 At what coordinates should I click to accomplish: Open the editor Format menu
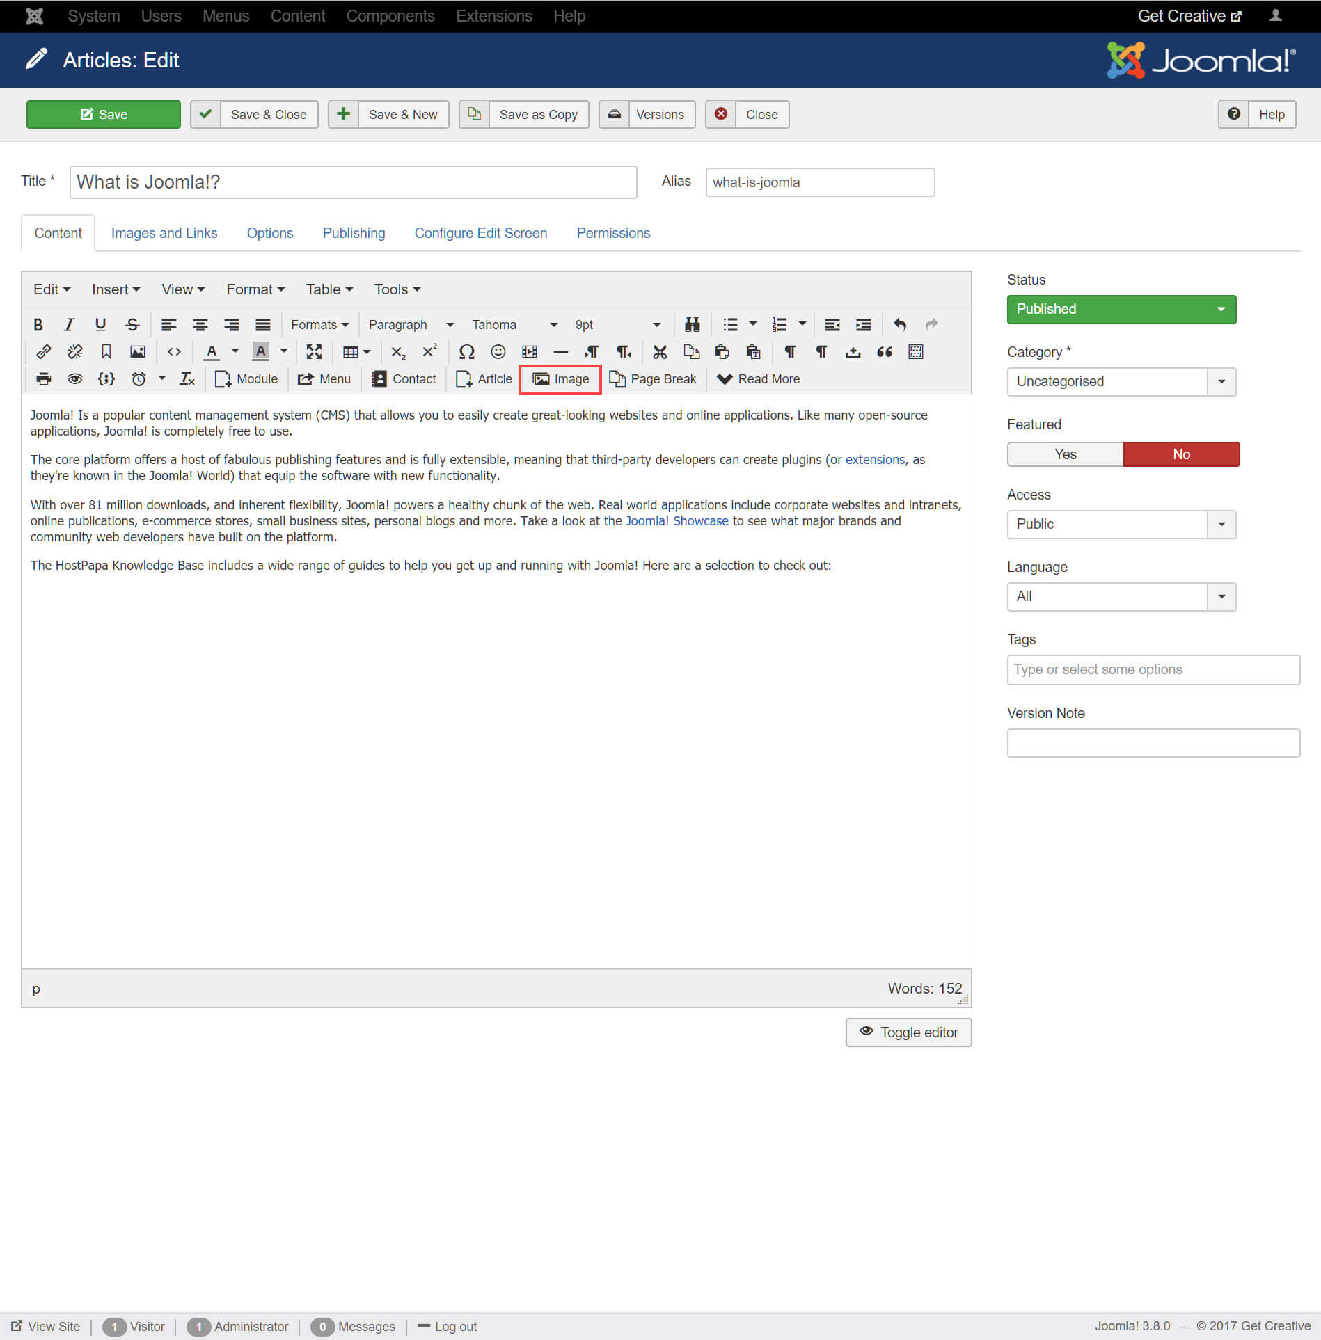pyautogui.click(x=255, y=289)
